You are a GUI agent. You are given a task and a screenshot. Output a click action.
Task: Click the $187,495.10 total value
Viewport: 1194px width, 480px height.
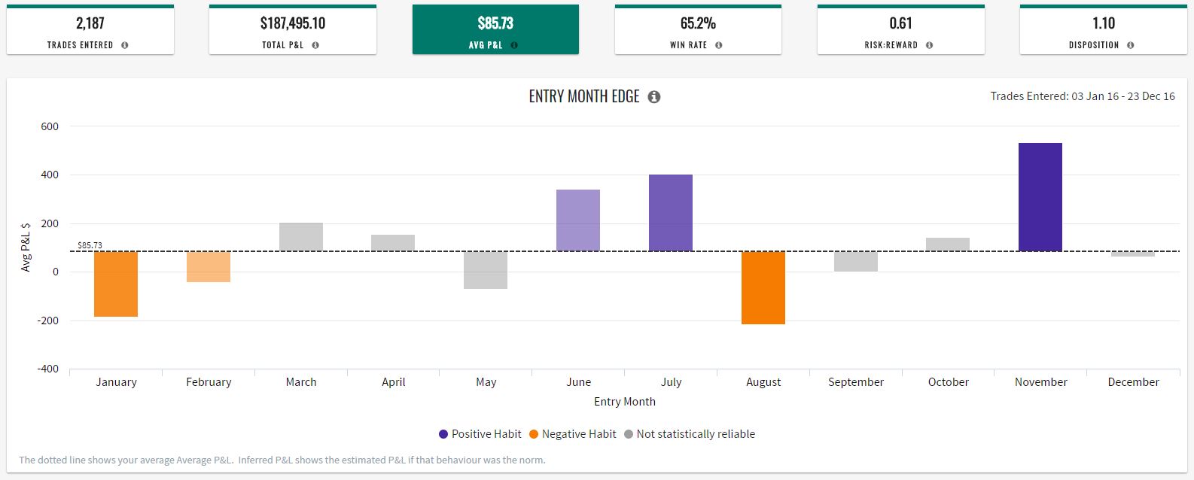coord(293,23)
